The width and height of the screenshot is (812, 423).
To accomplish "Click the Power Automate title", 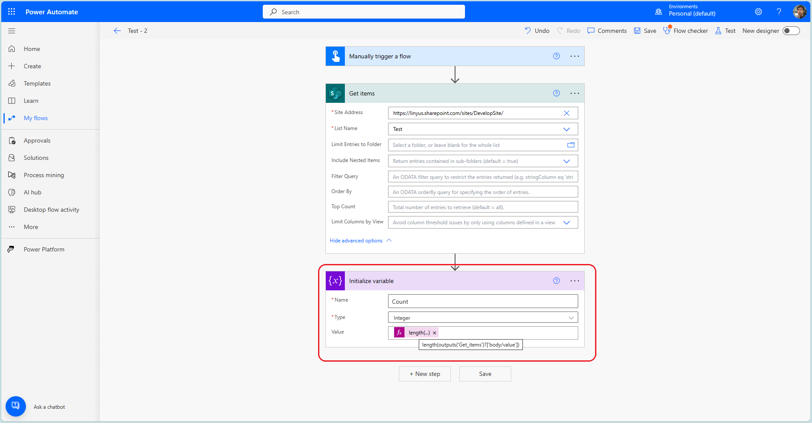I will coord(52,12).
